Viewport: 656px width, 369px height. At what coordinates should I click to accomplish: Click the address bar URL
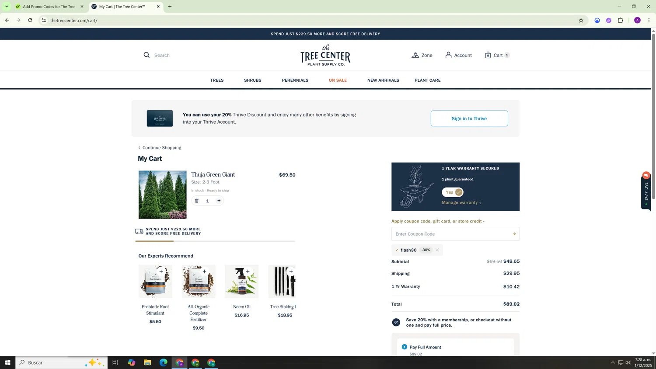click(74, 20)
